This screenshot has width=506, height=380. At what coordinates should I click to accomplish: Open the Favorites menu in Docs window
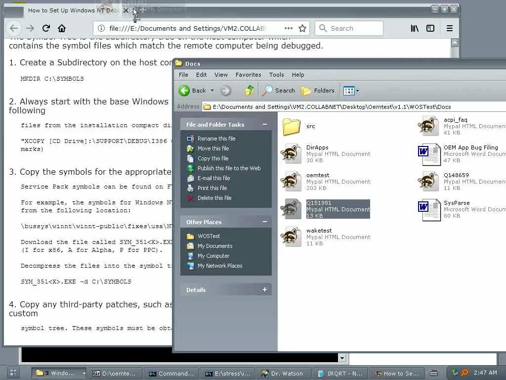[x=248, y=75]
